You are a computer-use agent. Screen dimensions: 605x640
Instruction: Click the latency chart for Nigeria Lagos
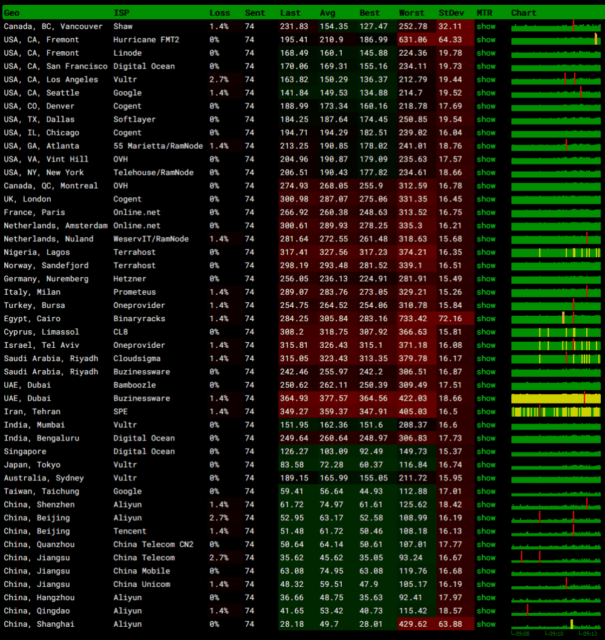pyautogui.click(x=555, y=252)
